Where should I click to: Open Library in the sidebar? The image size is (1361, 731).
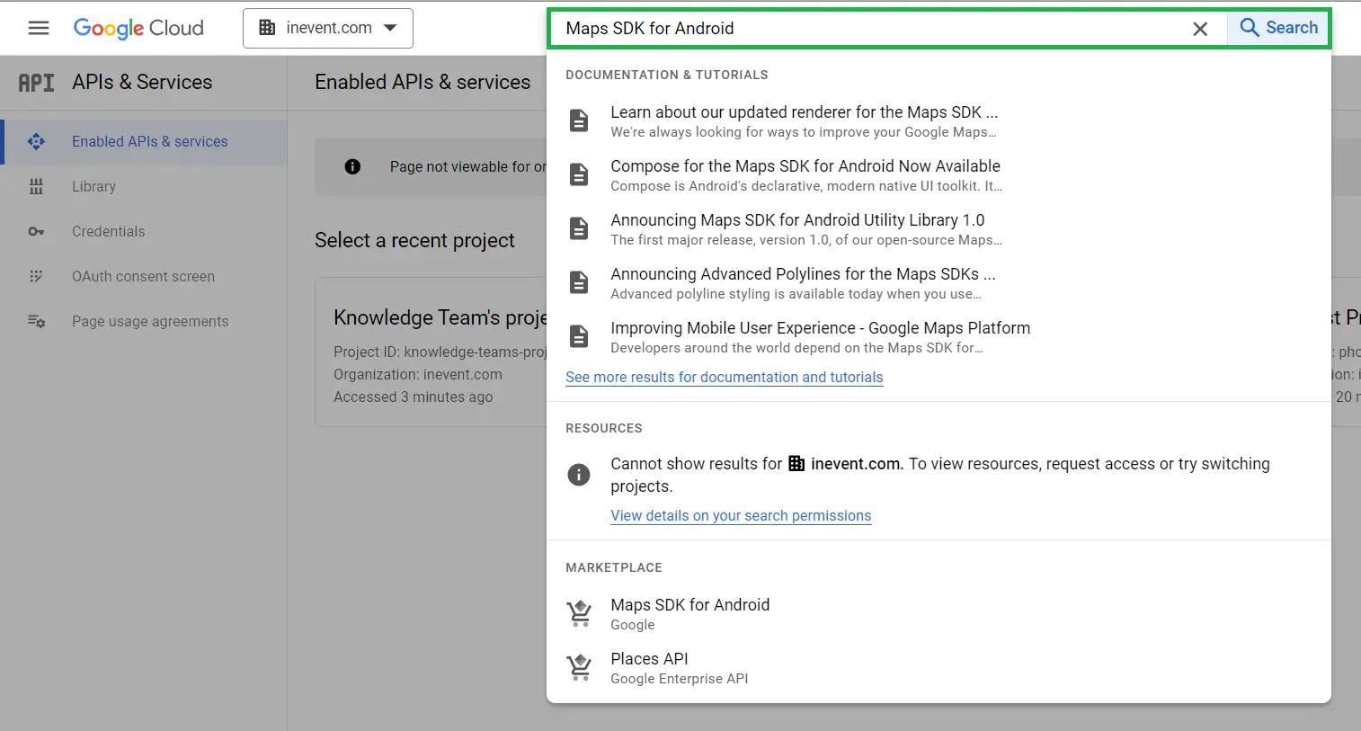144,186
